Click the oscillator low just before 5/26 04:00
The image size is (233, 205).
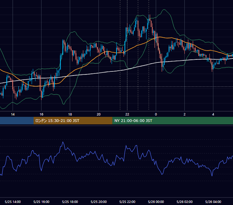(x=212, y=176)
